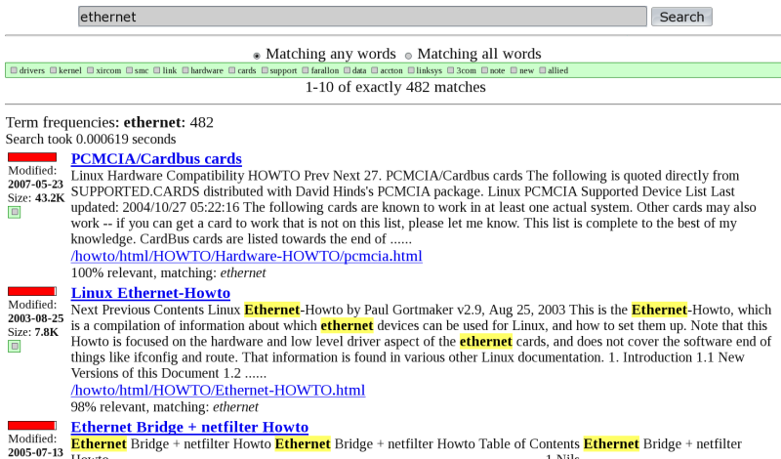Screen dimensions: 781x459
Task: Tick the smc suggestion checkbox
Action: point(129,70)
